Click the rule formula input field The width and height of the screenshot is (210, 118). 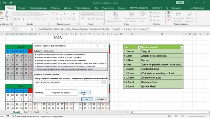click(x=69, y=82)
